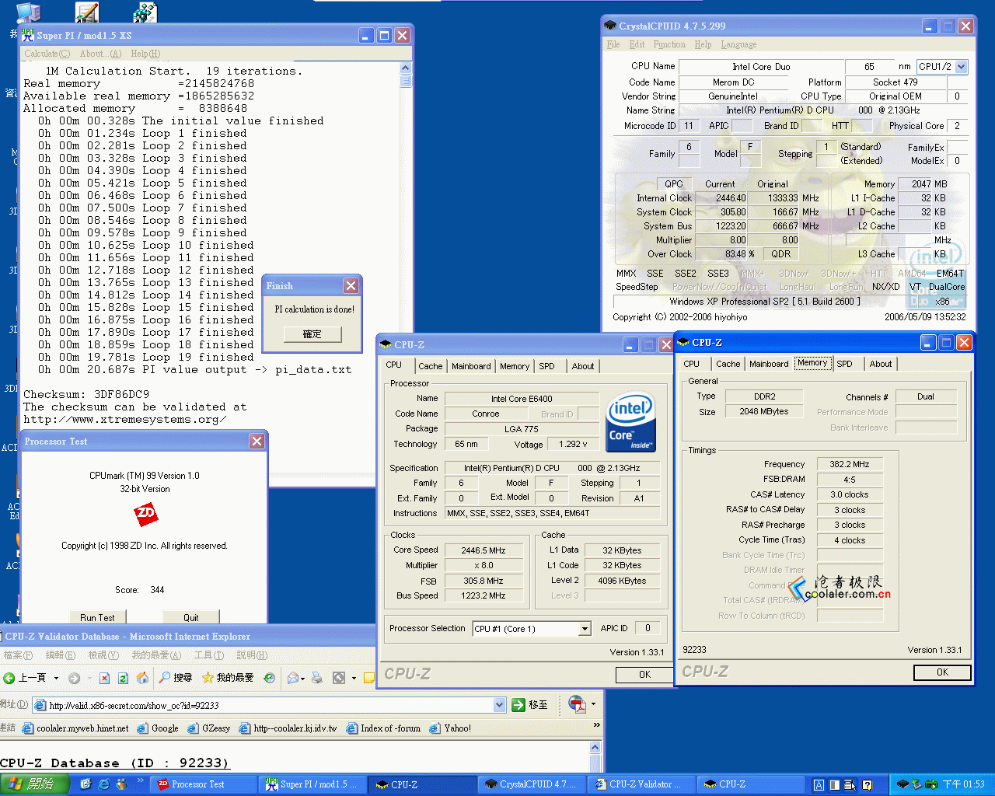Open Yahoo! link in IE links bar

pos(450,728)
